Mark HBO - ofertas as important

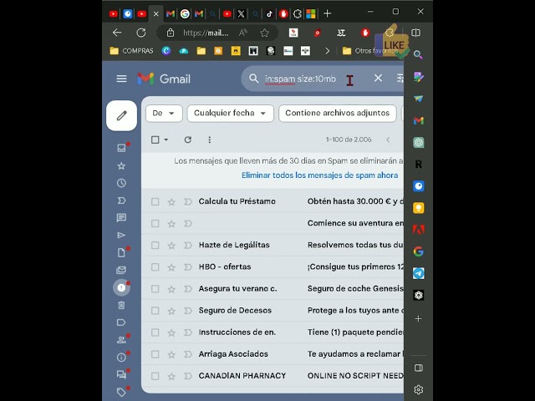coord(187,267)
